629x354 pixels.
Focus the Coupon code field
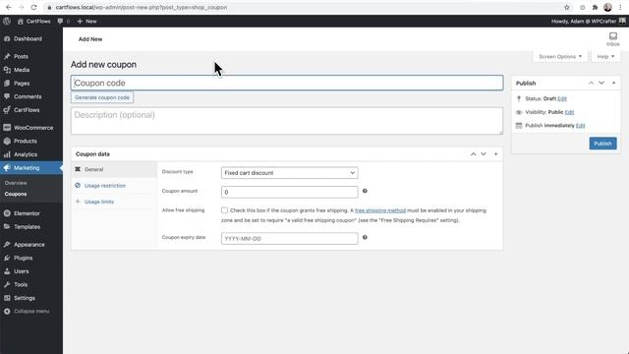click(x=287, y=83)
